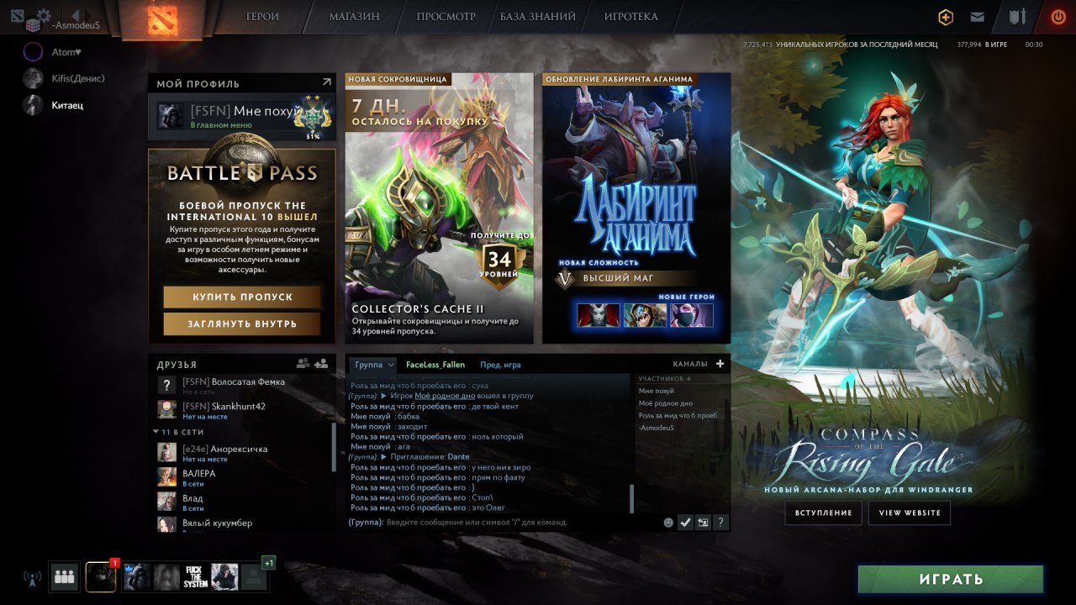Screen dimensions: 1076x605
Task: Open the armory shield and sword icon
Action: [1019, 17]
